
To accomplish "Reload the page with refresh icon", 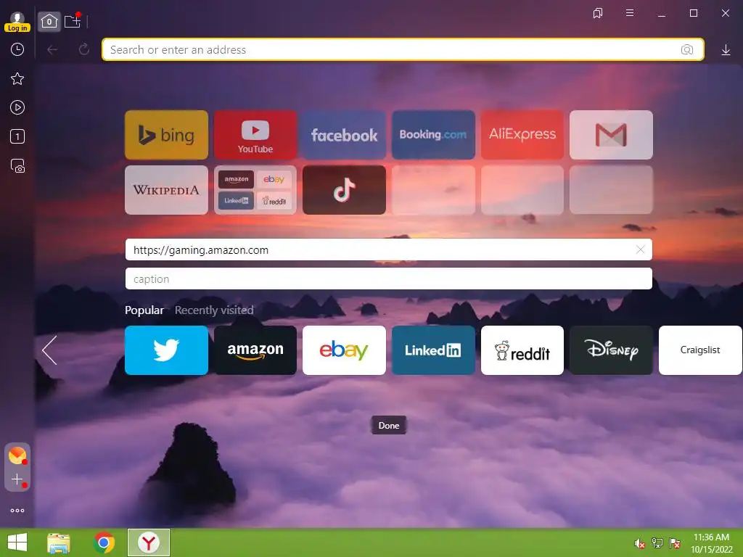I will (84, 49).
